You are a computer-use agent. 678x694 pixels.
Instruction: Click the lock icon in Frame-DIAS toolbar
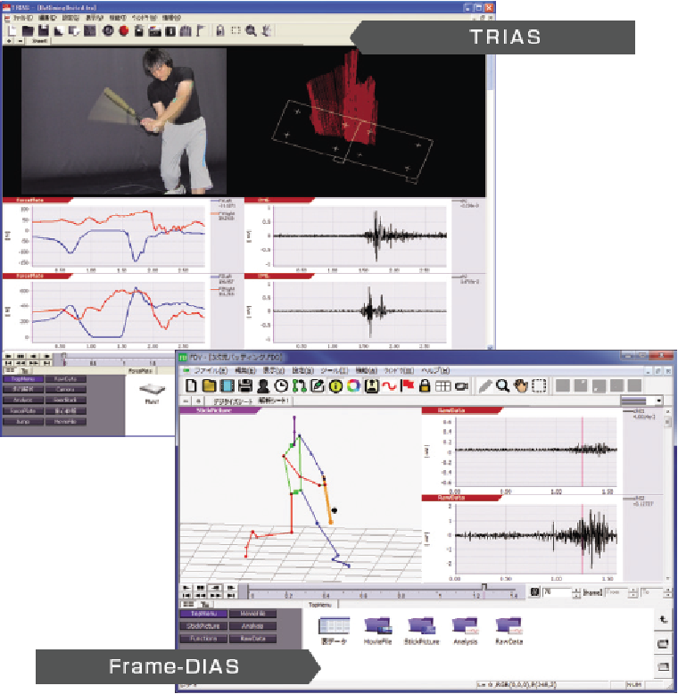coord(426,386)
